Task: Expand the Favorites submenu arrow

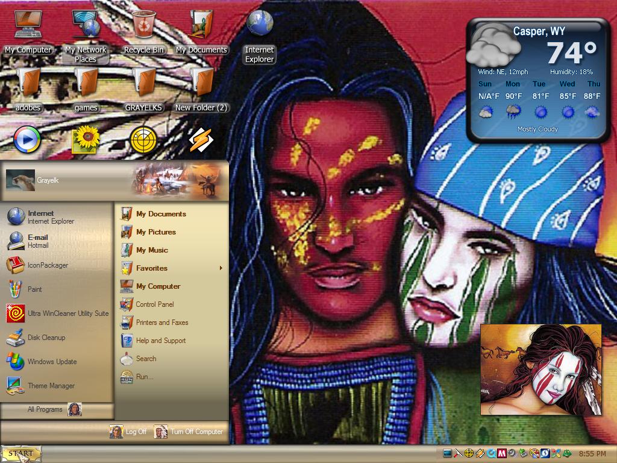Action: (221, 268)
